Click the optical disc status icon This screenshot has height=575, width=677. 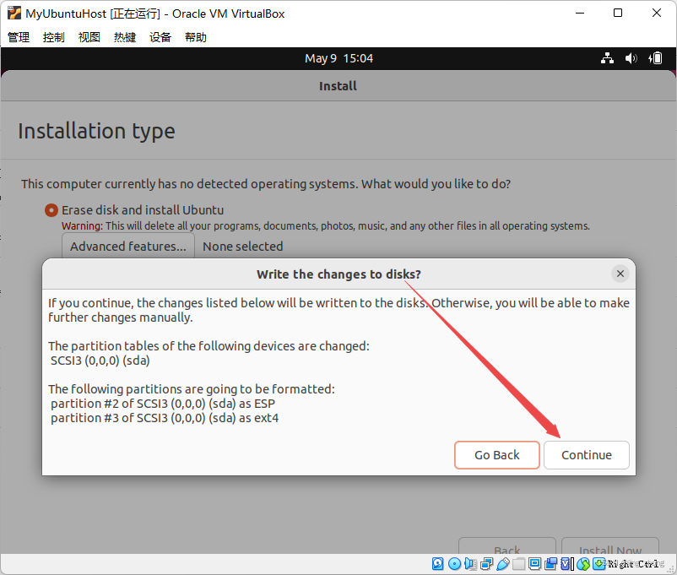coord(455,564)
